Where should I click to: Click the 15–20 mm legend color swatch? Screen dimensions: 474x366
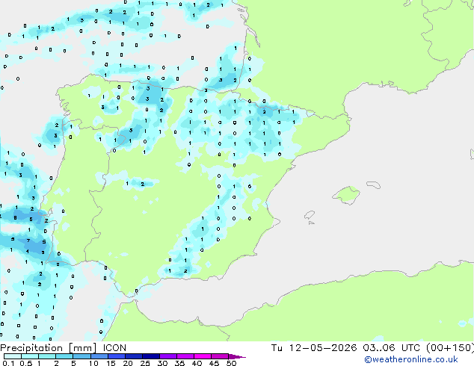tap(116, 356)
